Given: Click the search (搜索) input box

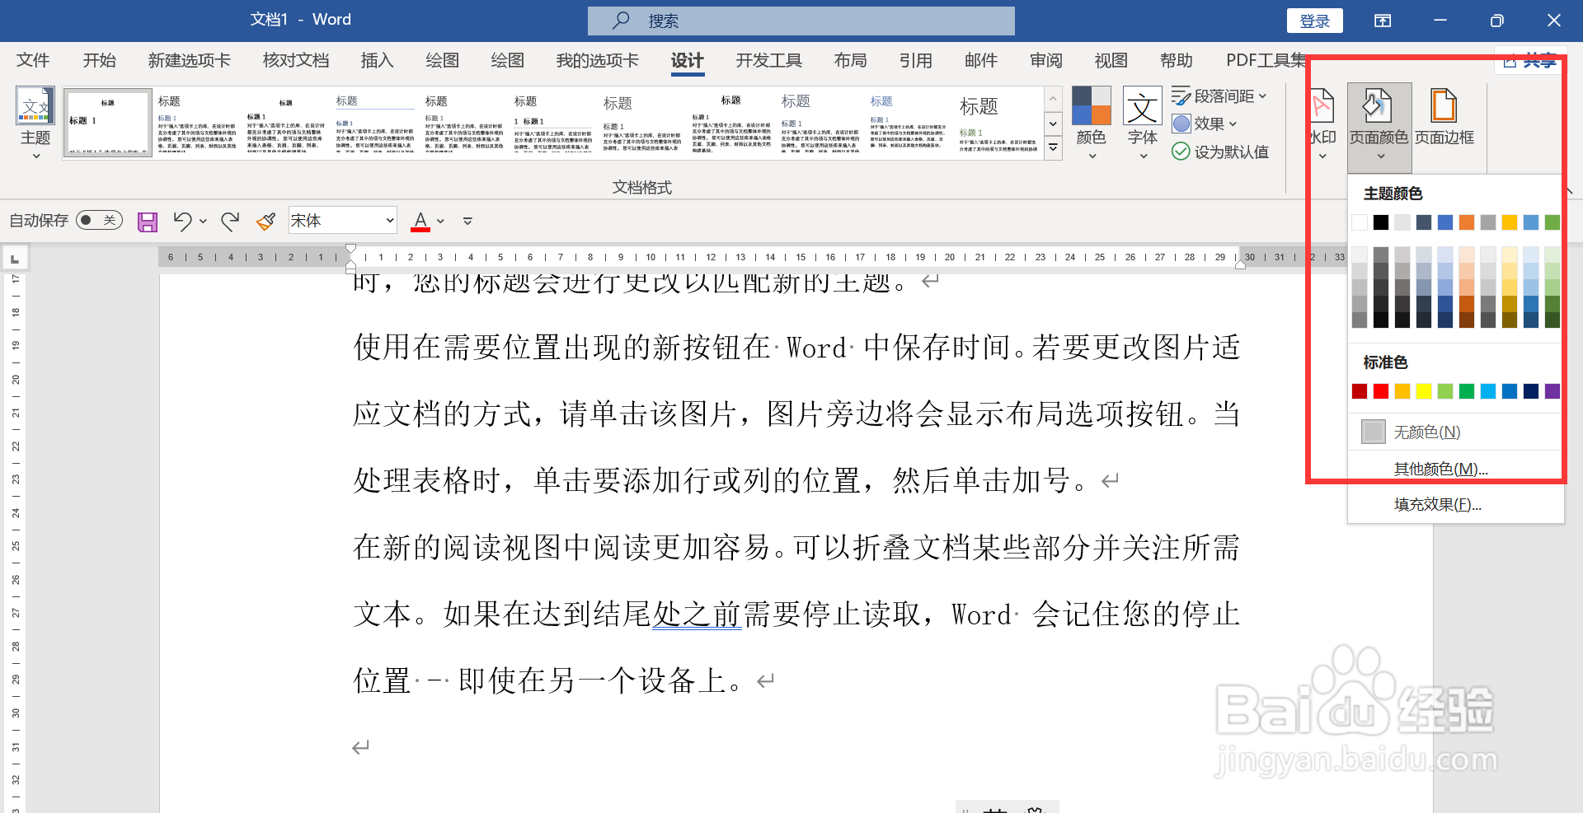Looking at the screenshot, I should tap(801, 21).
